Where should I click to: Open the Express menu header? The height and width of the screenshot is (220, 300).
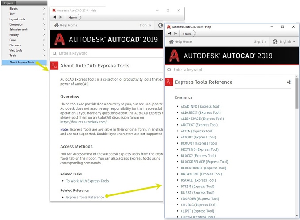[8, 3]
